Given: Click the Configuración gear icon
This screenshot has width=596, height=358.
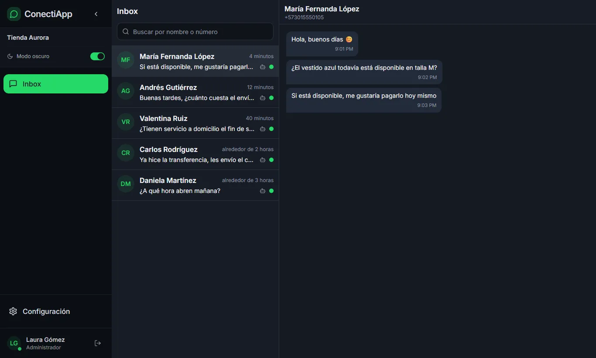Looking at the screenshot, I should click(x=13, y=311).
